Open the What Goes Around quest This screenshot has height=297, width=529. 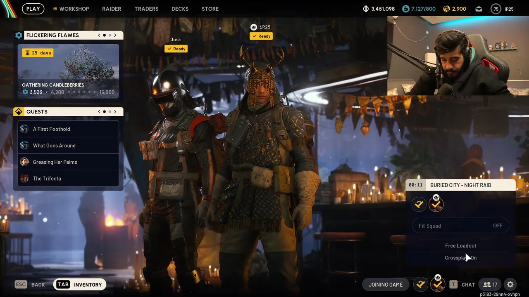click(68, 146)
